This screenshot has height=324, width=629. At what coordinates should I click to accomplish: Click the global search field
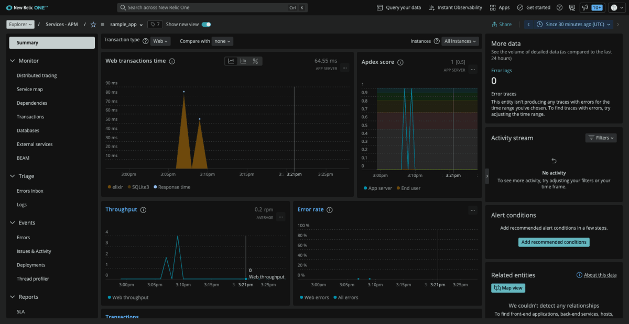[212, 8]
